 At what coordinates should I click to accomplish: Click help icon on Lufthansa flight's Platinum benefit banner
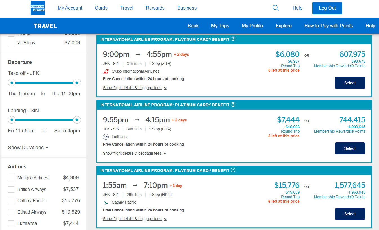[x=233, y=105]
